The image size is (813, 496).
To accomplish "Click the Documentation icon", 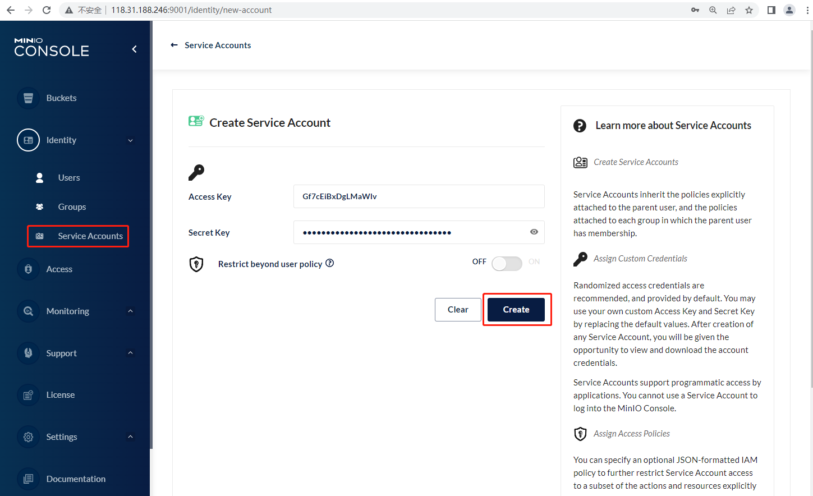I will 28,479.
